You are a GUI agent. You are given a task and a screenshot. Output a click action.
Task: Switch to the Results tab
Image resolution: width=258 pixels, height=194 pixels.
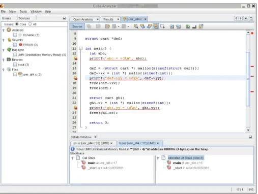click(108, 19)
